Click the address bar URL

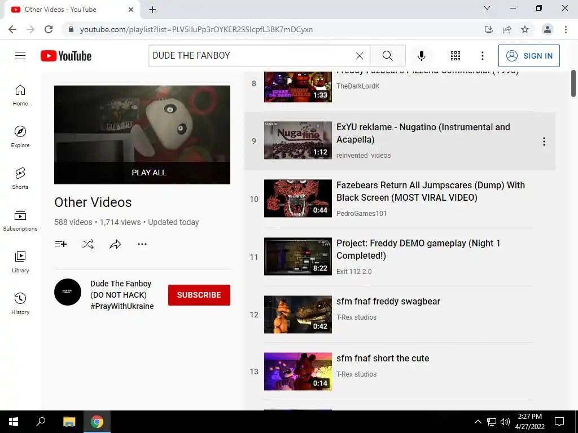point(196,29)
